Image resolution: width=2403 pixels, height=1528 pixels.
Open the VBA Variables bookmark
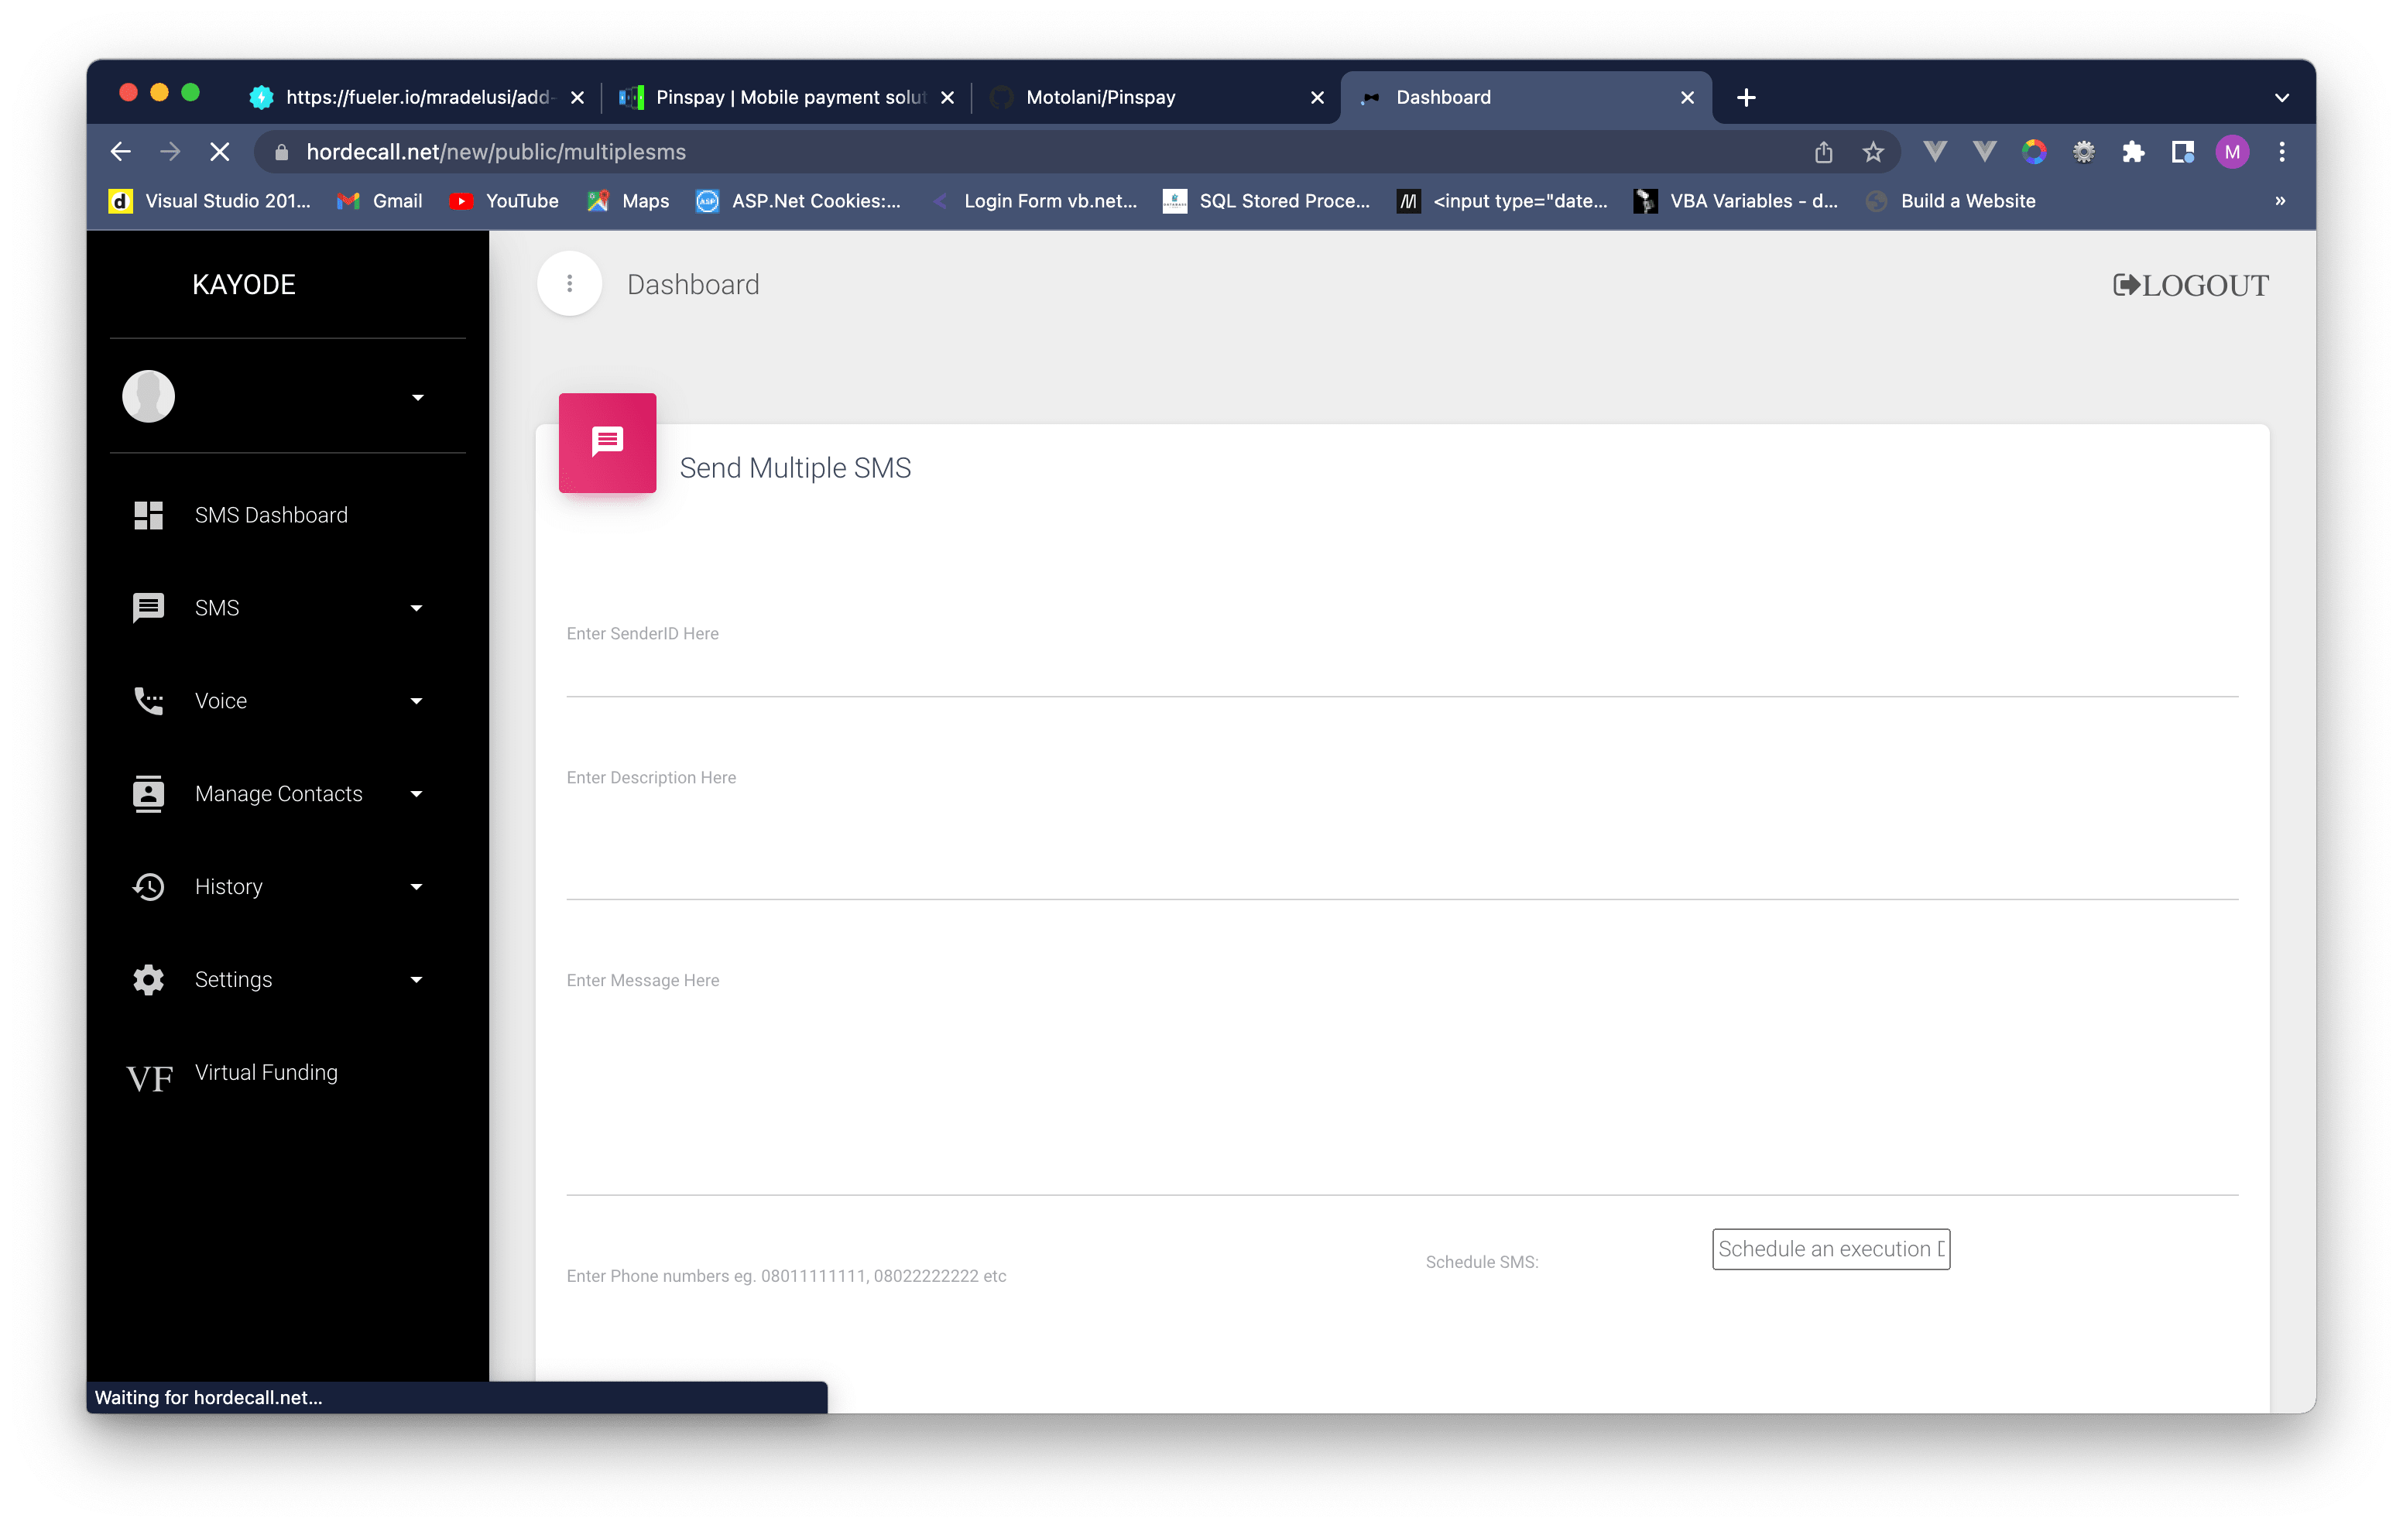[x=1736, y=200]
